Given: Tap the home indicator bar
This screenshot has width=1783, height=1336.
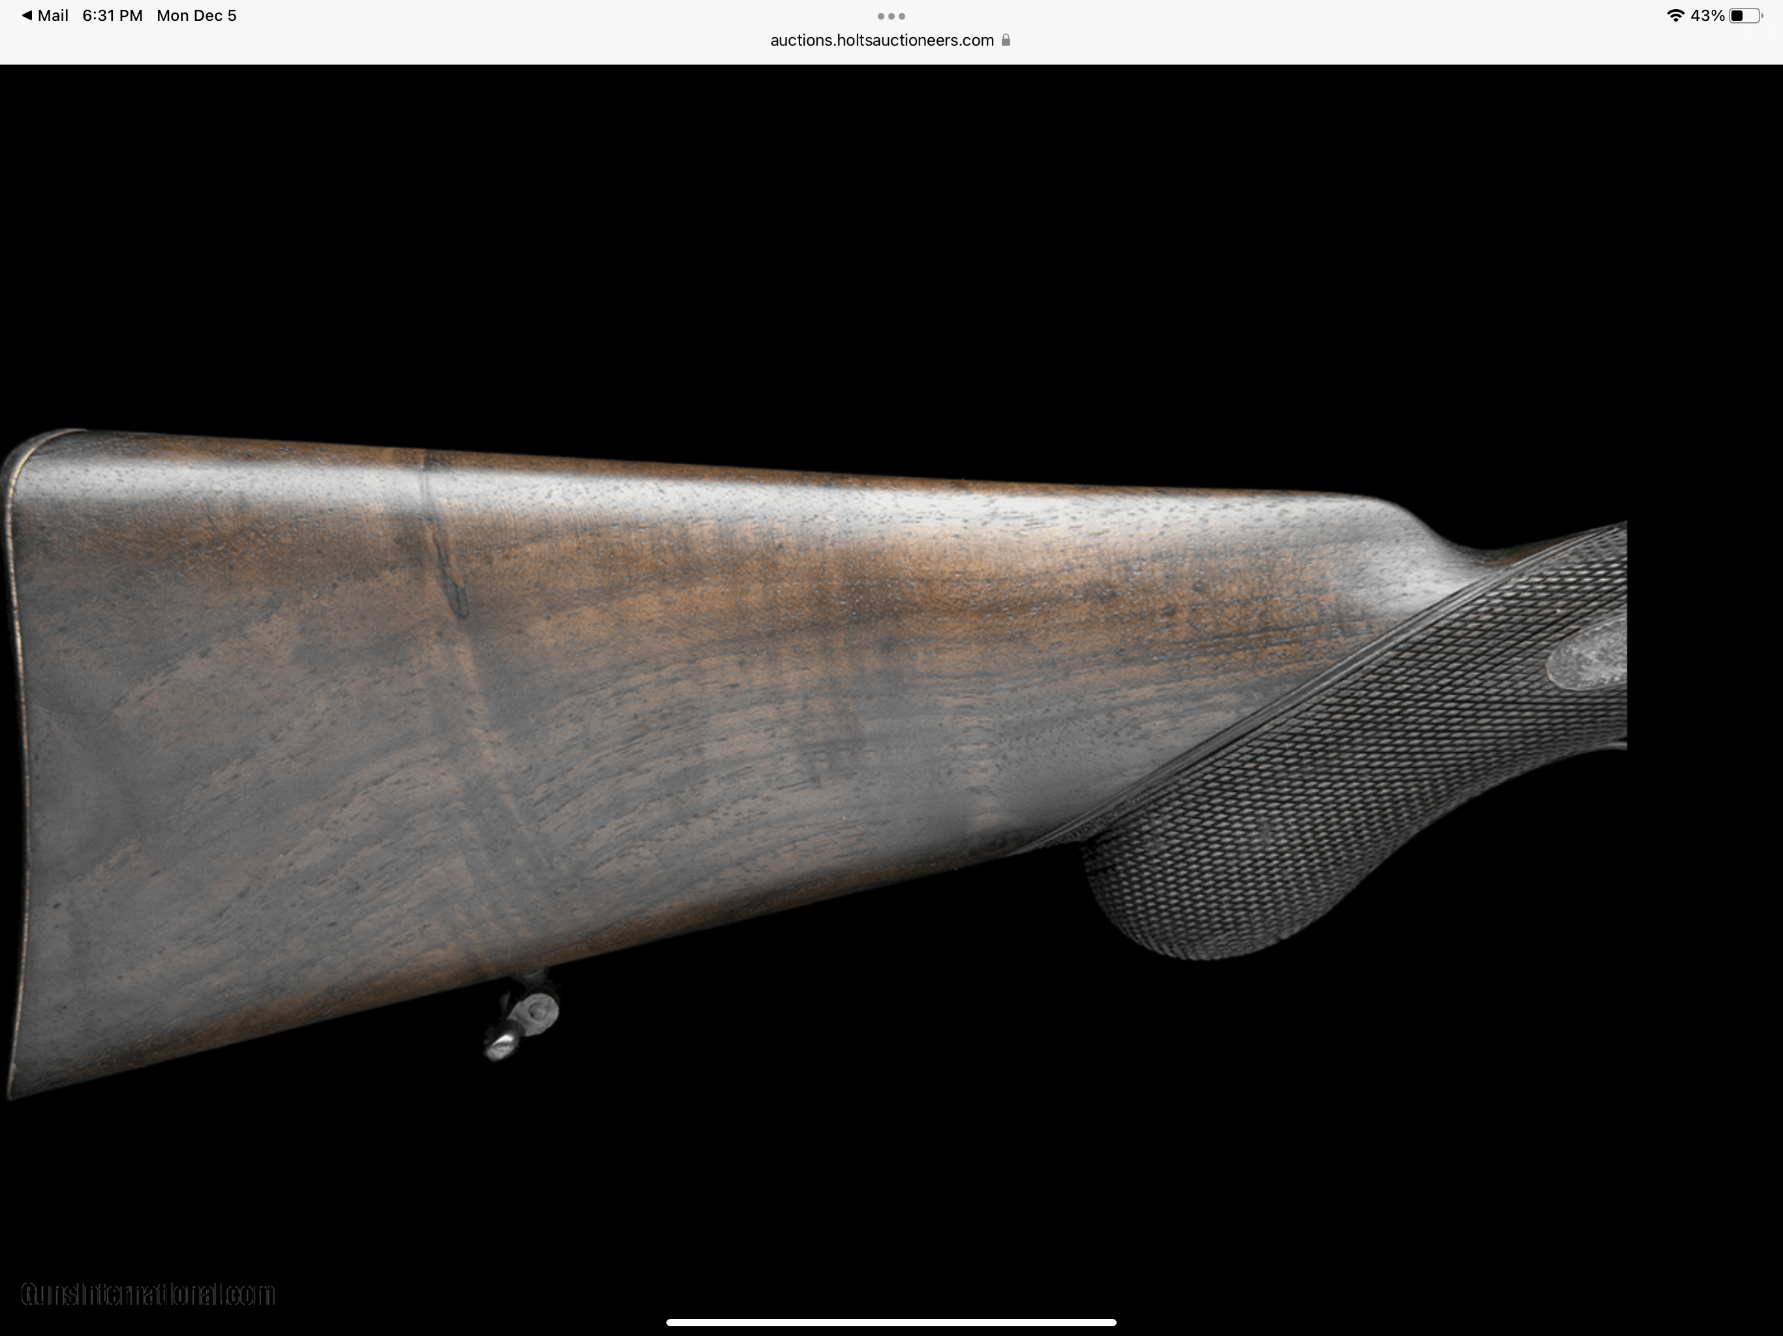Looking at the screenshot, I should pyautogui.click(x=891, y=1322).
